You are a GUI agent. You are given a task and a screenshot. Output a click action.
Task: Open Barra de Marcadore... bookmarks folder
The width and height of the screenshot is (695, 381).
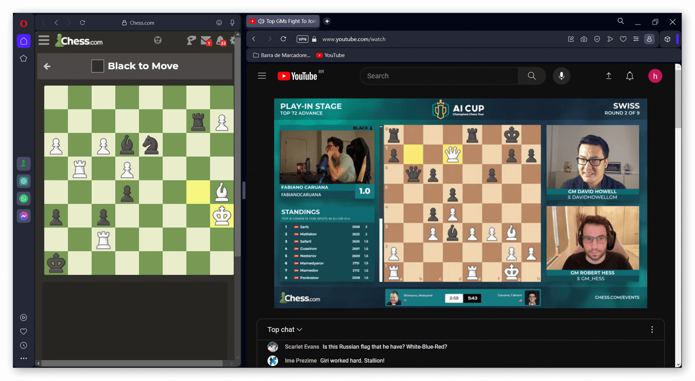pyautogui.click(x=282, y=55)
